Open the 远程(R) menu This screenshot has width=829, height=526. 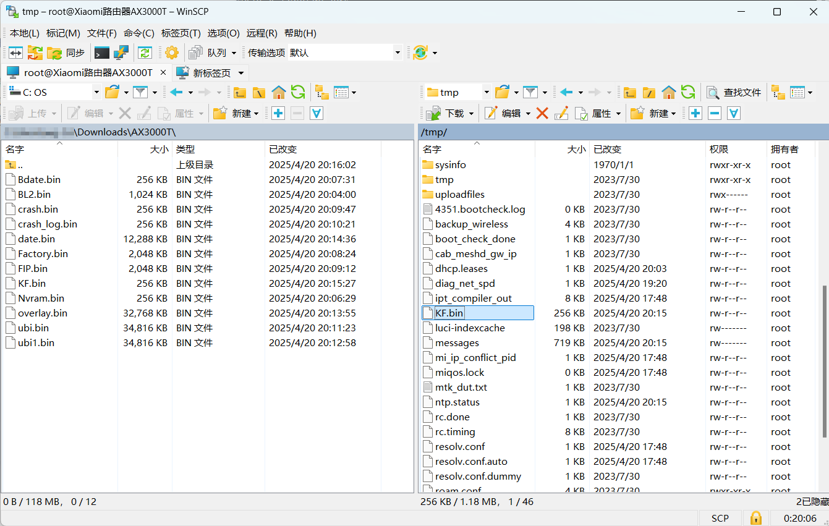262,33
